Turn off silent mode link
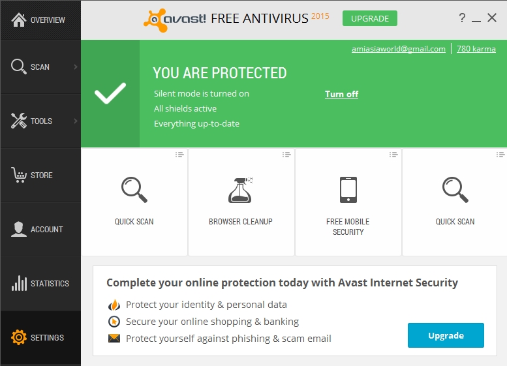The height and width of the screenshot is (366, 507). (341, 94)
